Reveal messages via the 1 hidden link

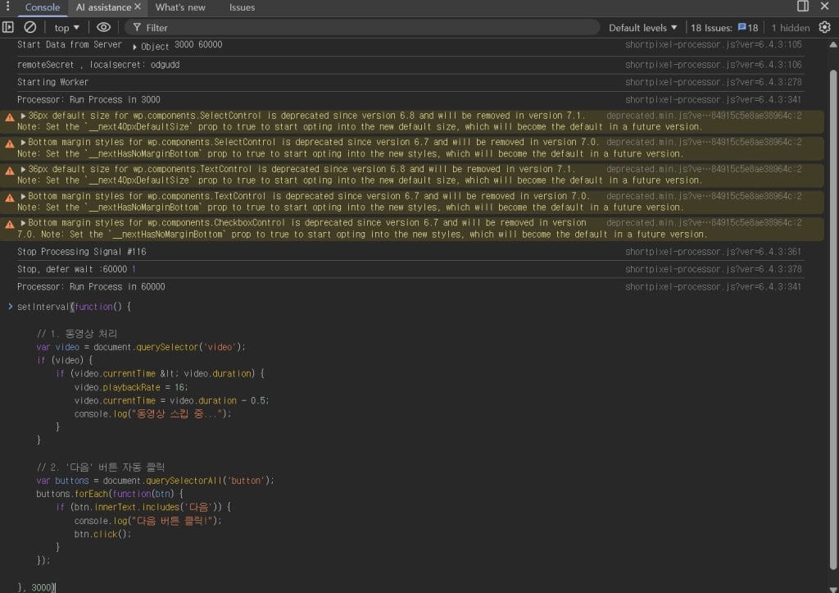(x=792, y=26)
